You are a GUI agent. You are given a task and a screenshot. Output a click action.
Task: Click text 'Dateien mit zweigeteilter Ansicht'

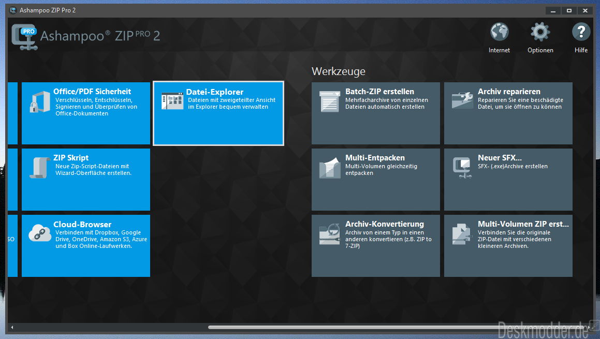[231, 100]
